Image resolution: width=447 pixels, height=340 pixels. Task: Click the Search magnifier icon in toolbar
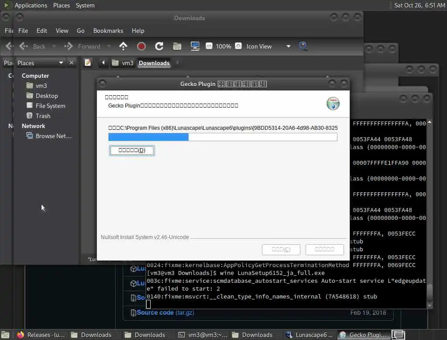[303, 46]
